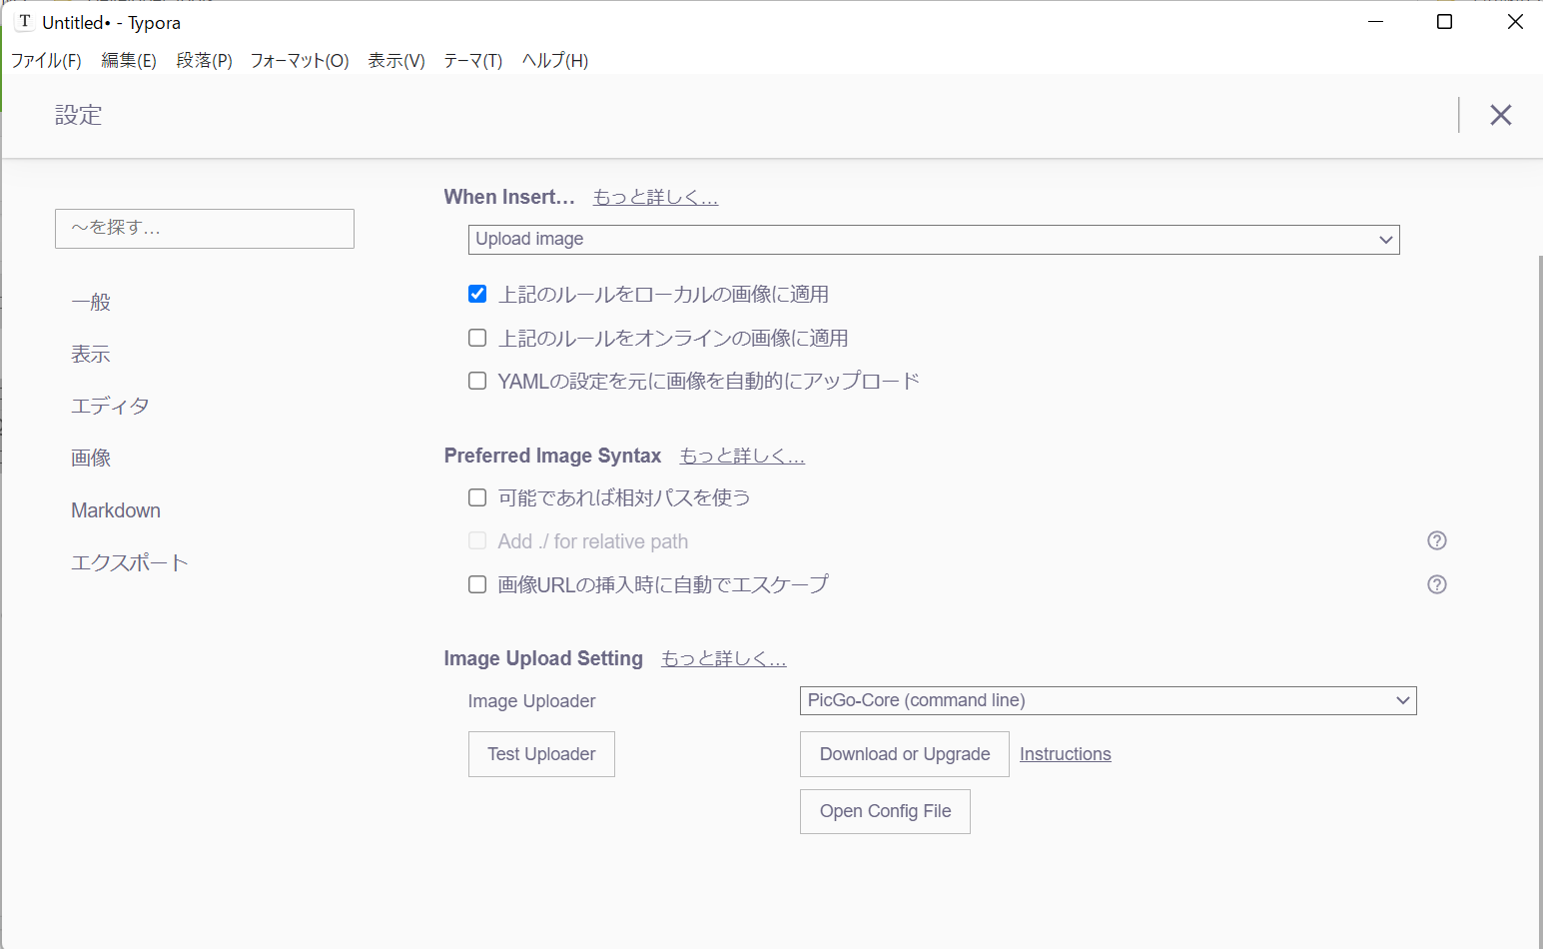Viewport: 1543px width, 949px height.
Task: Select Markdown settings category
Action: (116, 510)
